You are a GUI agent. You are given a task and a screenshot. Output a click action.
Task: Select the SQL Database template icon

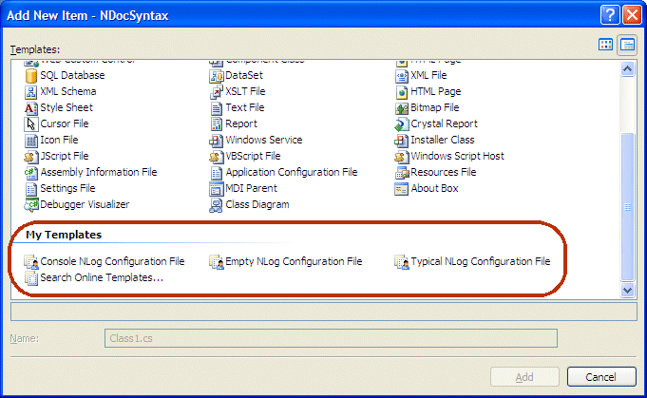(x=31, y=75)
